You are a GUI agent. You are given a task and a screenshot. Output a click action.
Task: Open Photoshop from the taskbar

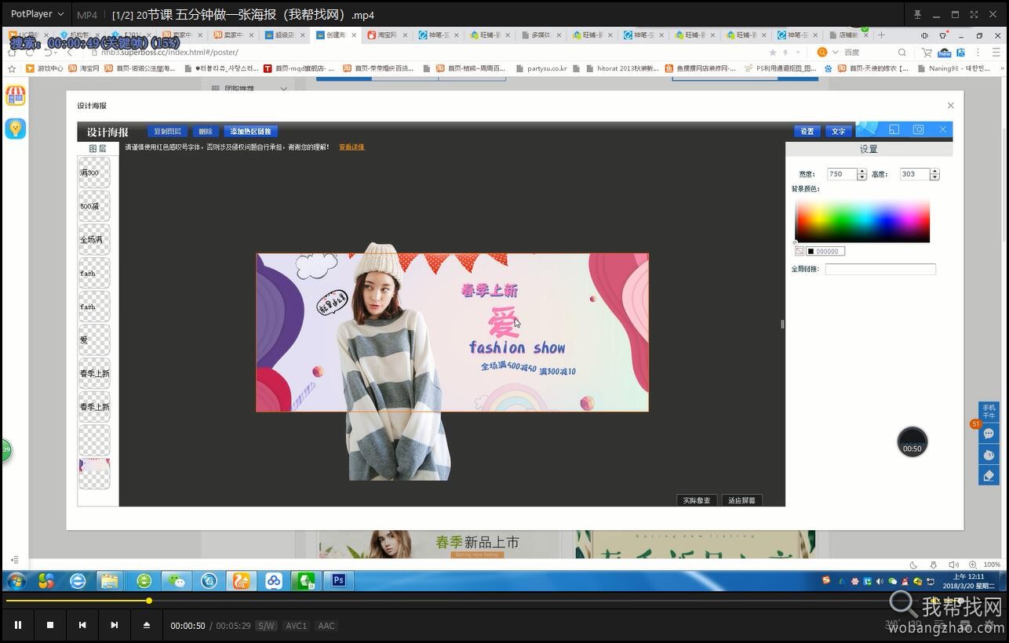338,580
